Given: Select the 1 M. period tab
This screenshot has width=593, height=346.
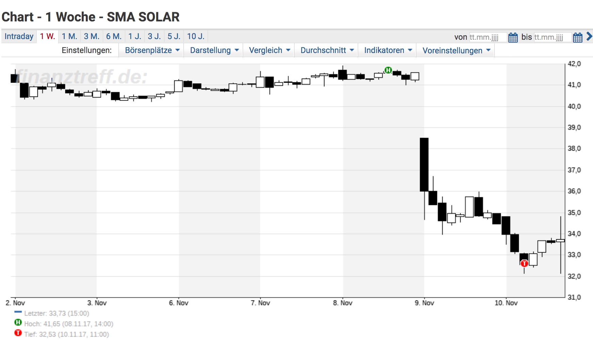Looking at the screenshot, I should (69, 36).
